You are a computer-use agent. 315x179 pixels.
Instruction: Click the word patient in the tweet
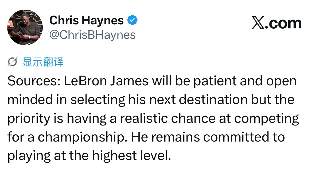click(x=215, y=81)
